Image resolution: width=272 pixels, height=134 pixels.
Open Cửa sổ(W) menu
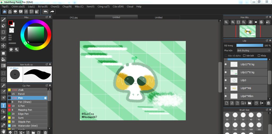(118, 6)
